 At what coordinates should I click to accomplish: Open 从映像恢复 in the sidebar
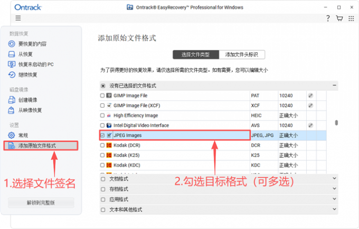(x=30, y=110)
